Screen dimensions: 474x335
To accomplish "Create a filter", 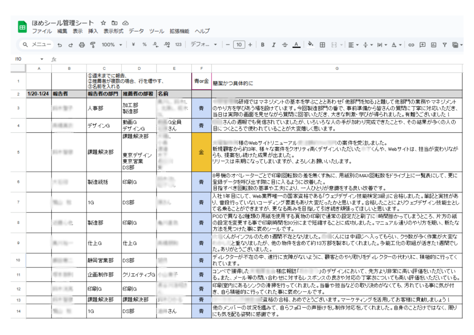I will (x=445, y=45).
